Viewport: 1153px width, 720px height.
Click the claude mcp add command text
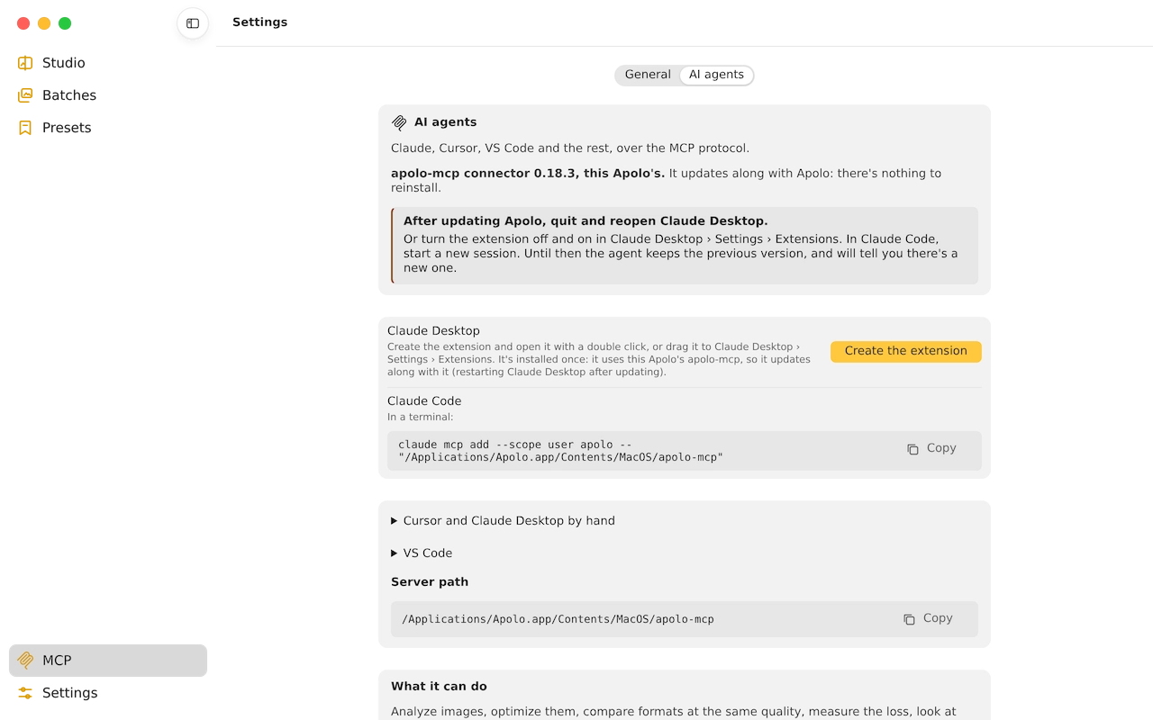pyautogui.click(x=560, y=451)
